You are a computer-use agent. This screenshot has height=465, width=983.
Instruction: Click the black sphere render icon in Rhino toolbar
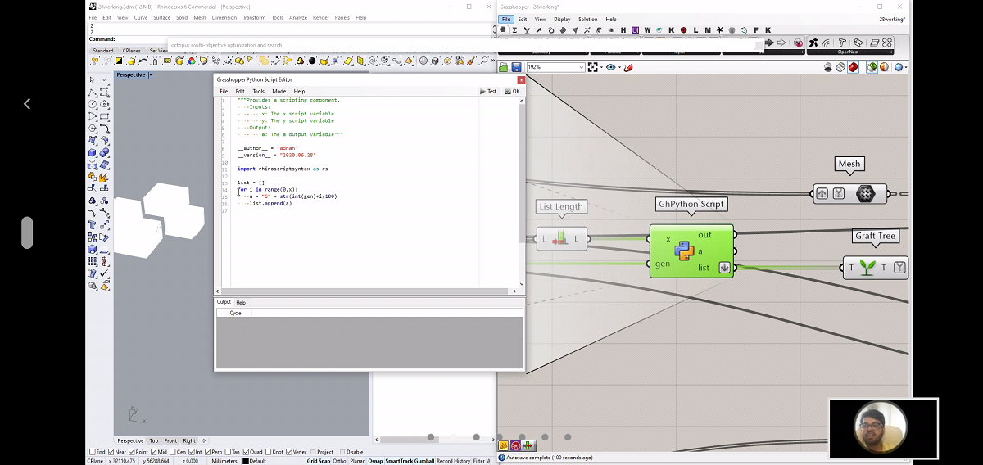click(312, 61)
